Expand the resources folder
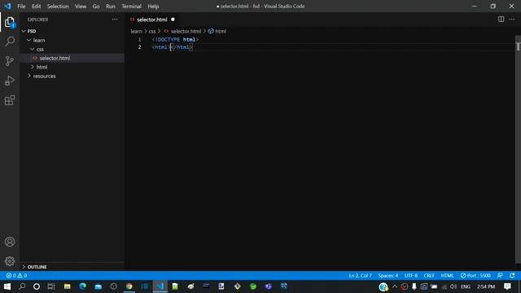This screenshot has height=293, width=521. (72, 76)
